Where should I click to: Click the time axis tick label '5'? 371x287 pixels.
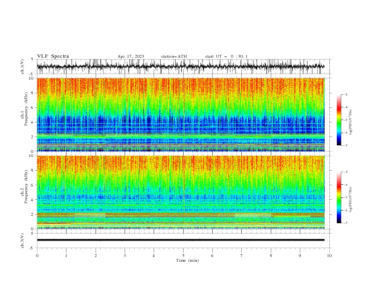pyautogui.click(x=183, y=256)
